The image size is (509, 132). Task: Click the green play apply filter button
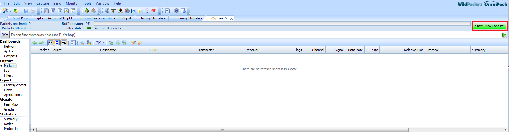504,35
